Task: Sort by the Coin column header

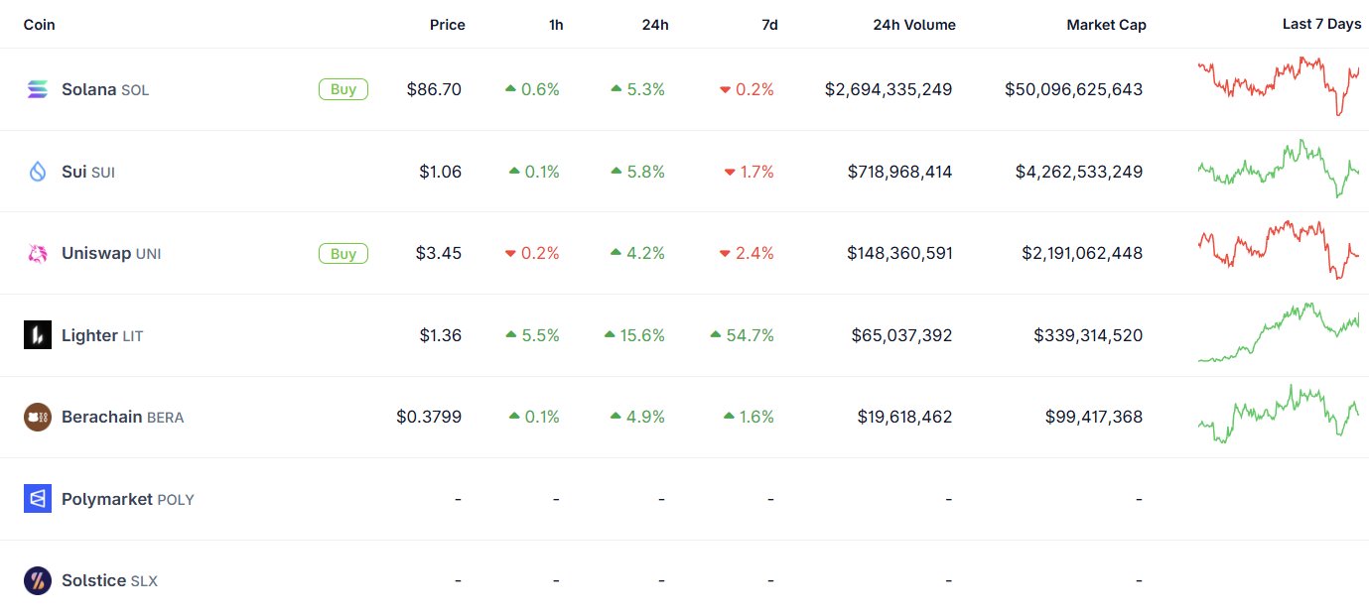Action: [x=40, y=25]
